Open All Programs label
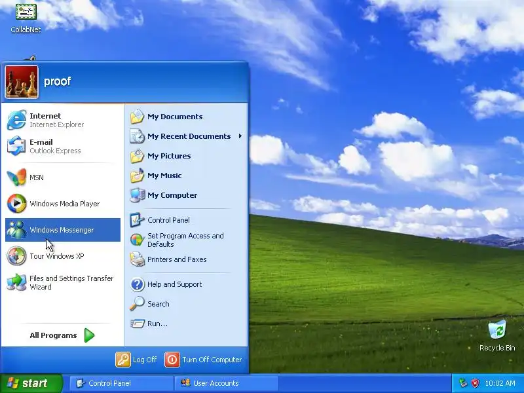Screen dimensions: 524x393 pyautogui.click(x=53, y=335)
